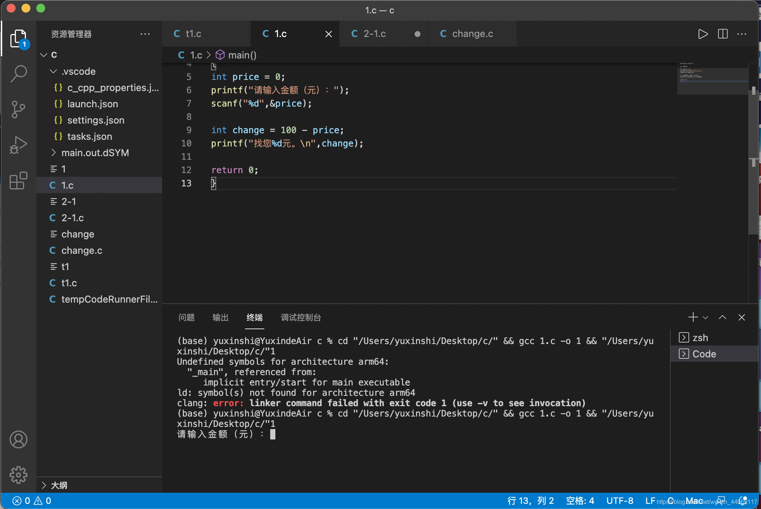Change file encoding UTF-8
Image resolution: width=761 pixels, height=509 pixels.
pyautogui.click(x=620, y=500)
